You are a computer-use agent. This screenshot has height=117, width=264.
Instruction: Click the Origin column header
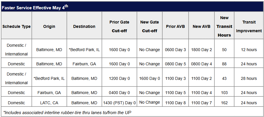click(49, 26)
